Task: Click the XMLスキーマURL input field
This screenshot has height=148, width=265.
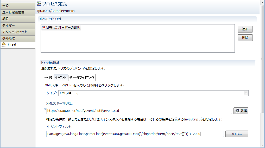Action: coord(139,111)
